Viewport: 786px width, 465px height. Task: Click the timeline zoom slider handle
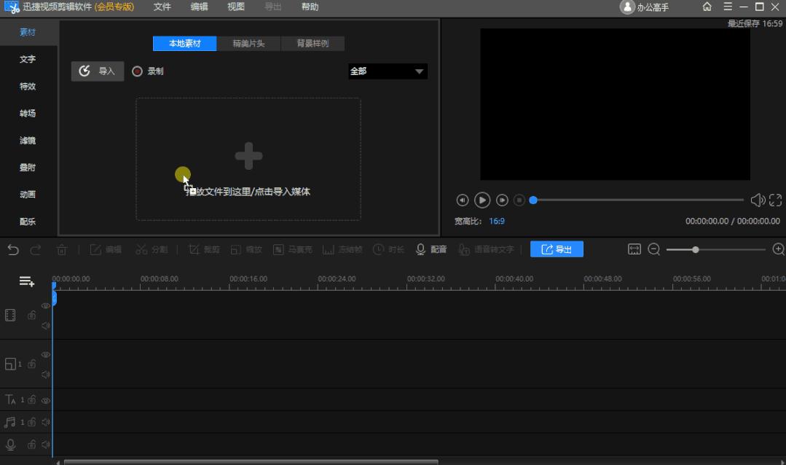coord(696,249)
